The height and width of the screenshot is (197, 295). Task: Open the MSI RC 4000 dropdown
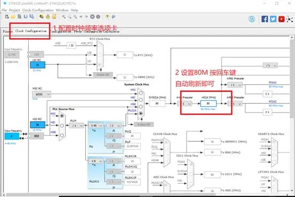[42, 94]
